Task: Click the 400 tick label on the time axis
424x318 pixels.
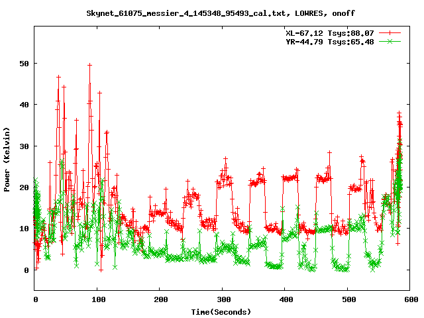Action: [285, 299]
